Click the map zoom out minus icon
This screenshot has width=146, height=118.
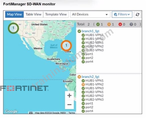(69, 105)
